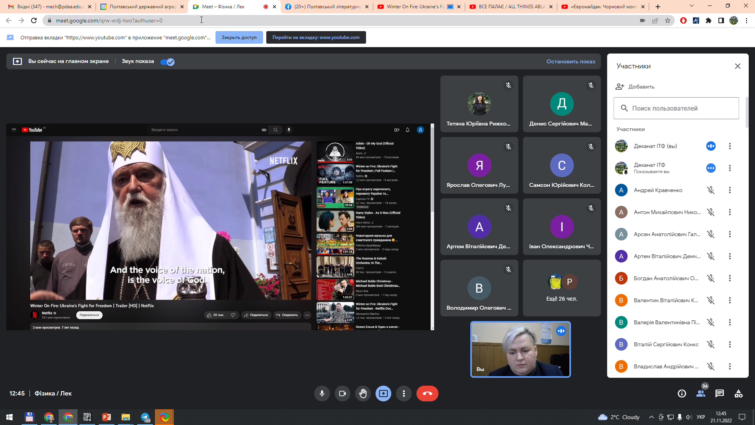Open a new Chrome tab
755x425 pixels.
[658, 7]
